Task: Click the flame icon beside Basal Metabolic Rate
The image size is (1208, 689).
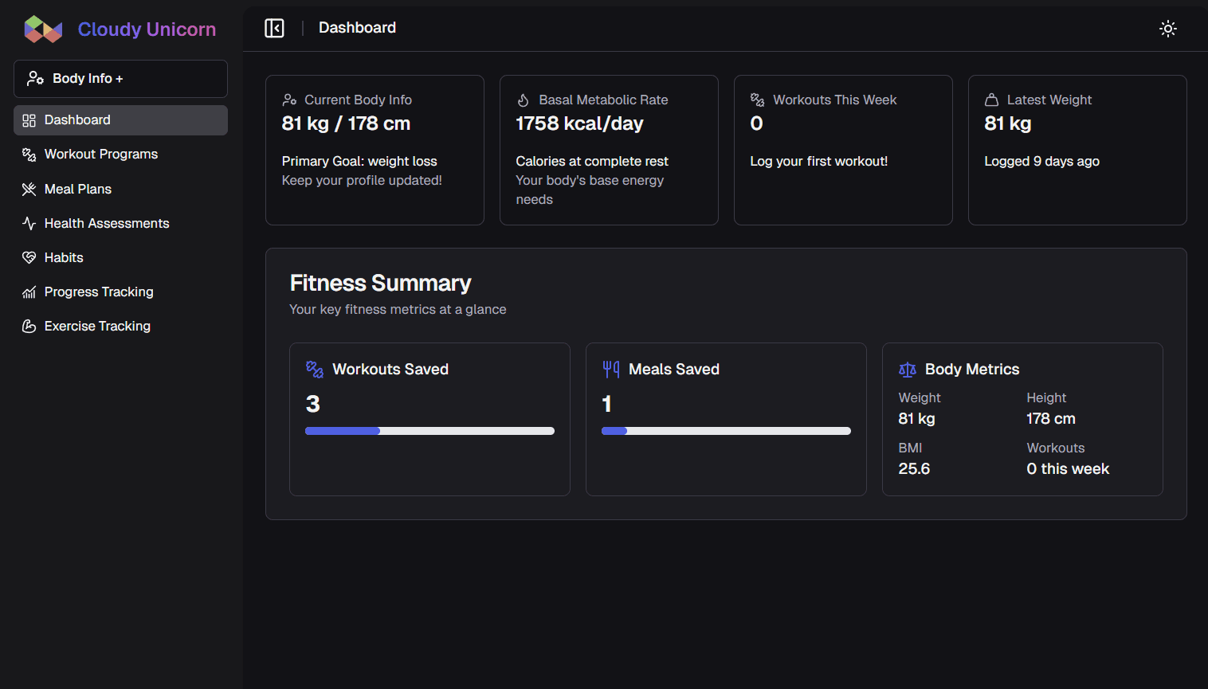Action: [x=524, y=100]
